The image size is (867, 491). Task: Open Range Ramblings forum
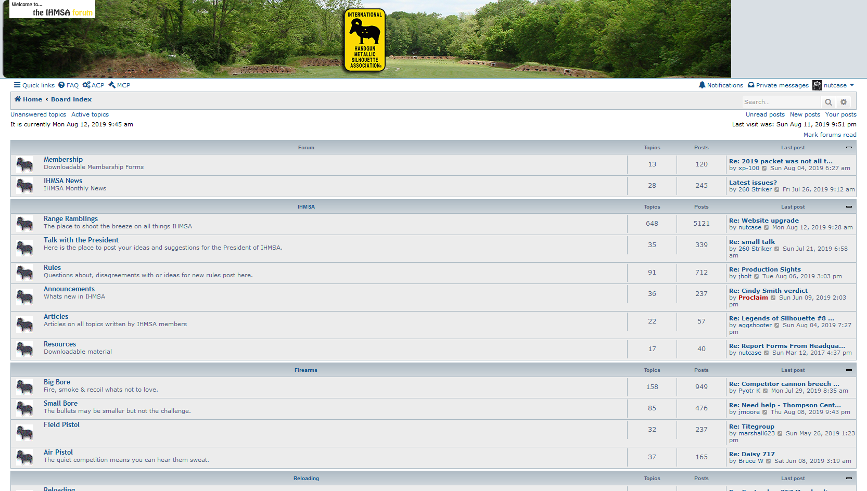(71, 219)
